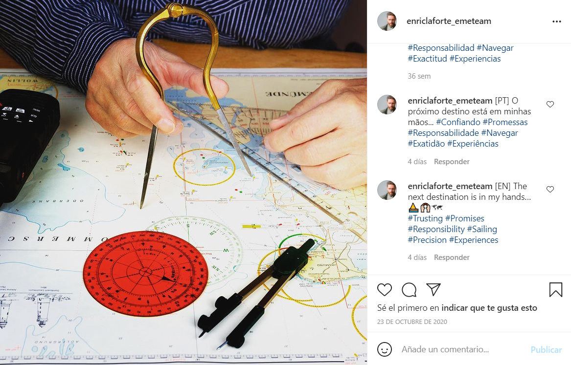Open the #Trusting hashtag link
The height and width of the screenshot is (365, 571).
[425, 218]
